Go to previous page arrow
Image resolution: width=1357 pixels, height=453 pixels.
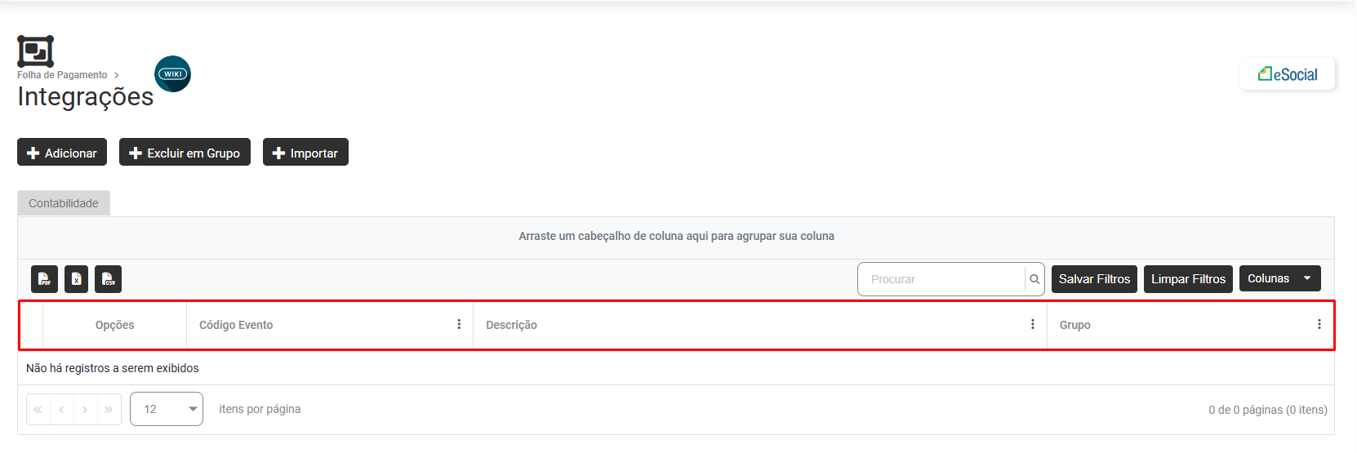pyautogui.click(x=61, y=410)
